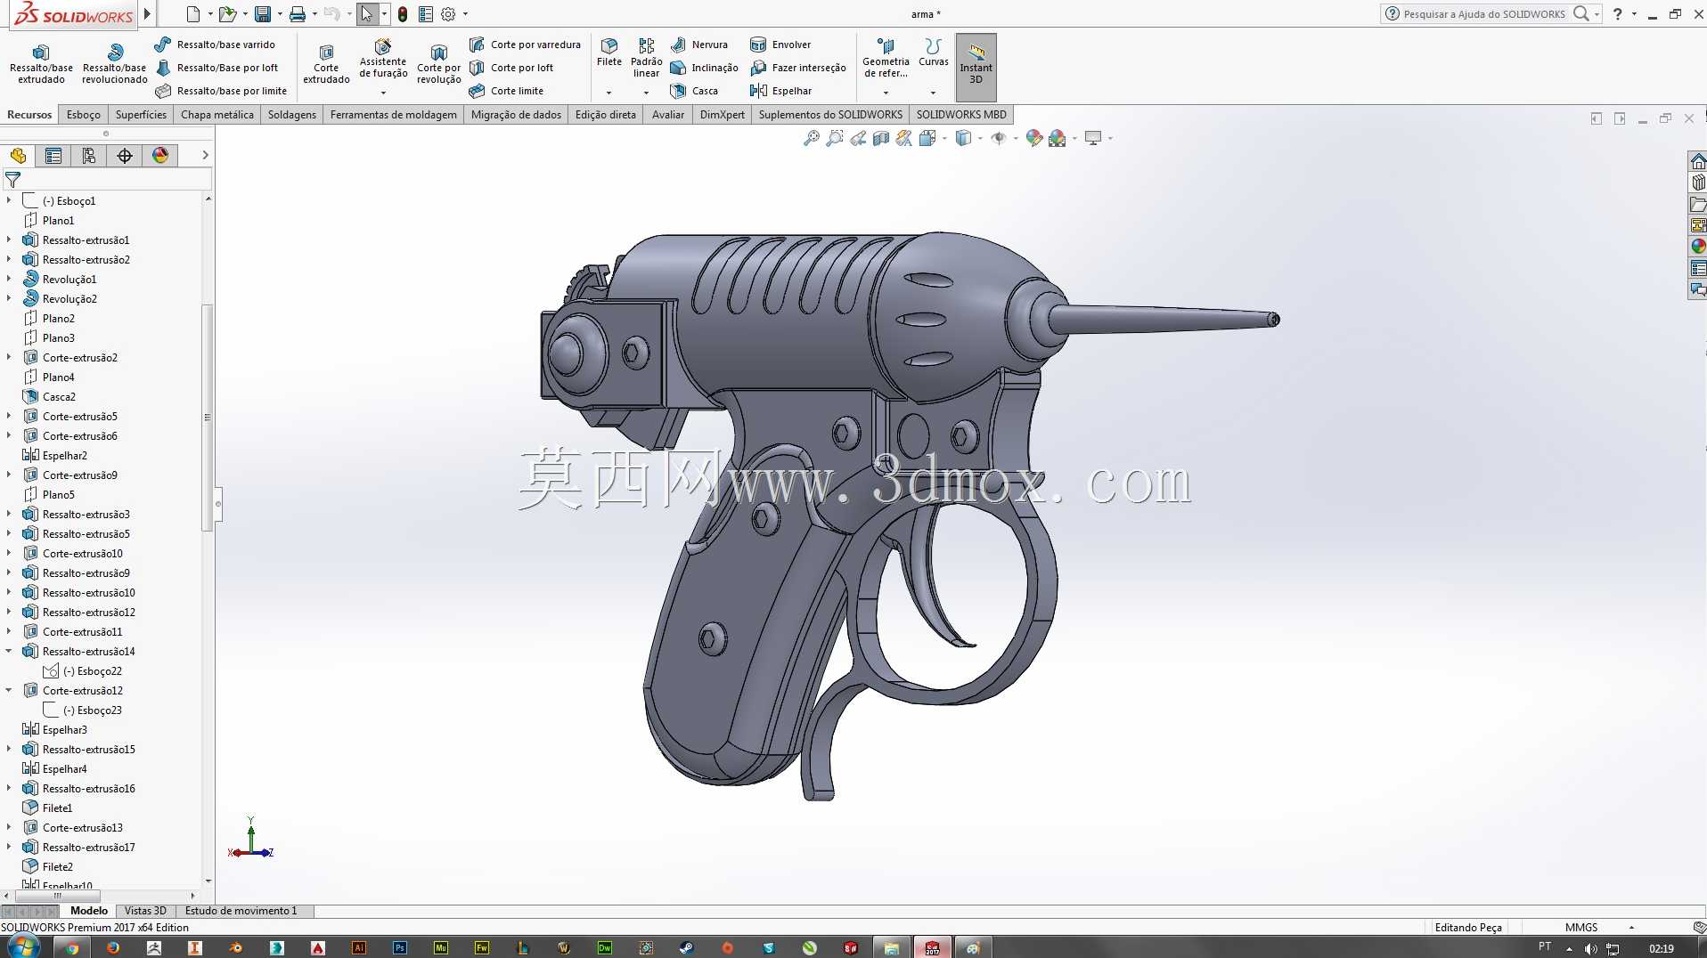This screenshot has height=958, width=1707.
Task: Click the Corte limite tool
Action: point(506,91)
